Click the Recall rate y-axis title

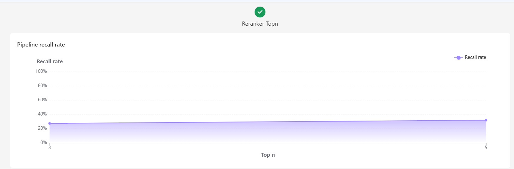coord(50,61)
